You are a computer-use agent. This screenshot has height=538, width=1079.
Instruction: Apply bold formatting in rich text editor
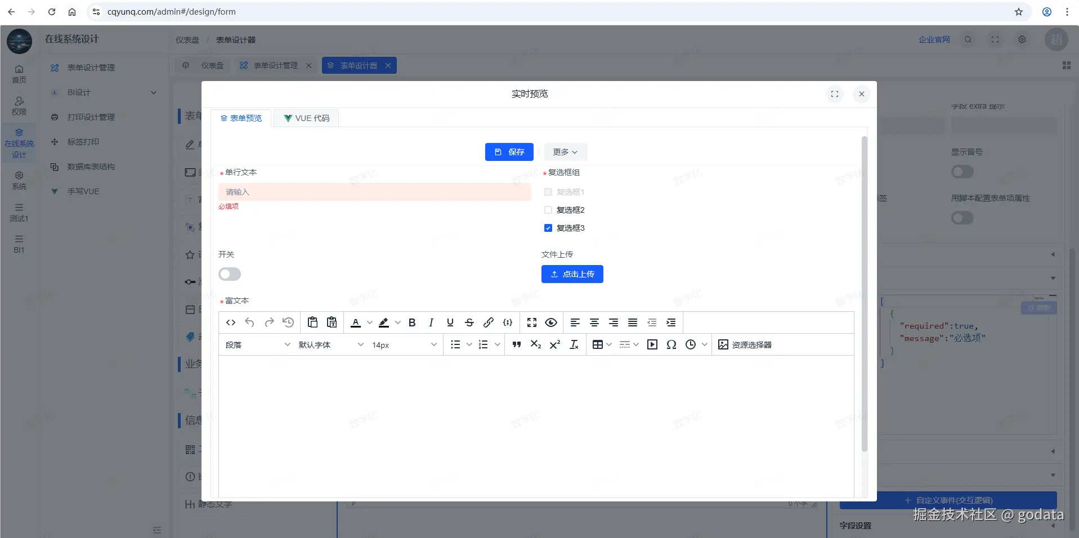[412, 322]
